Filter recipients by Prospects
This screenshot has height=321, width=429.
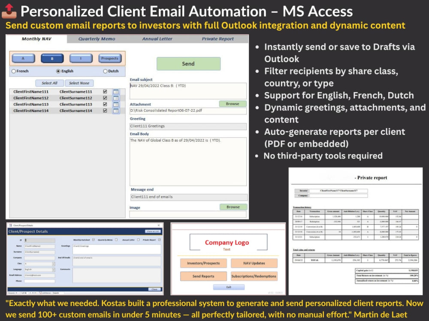coord(110,58)
